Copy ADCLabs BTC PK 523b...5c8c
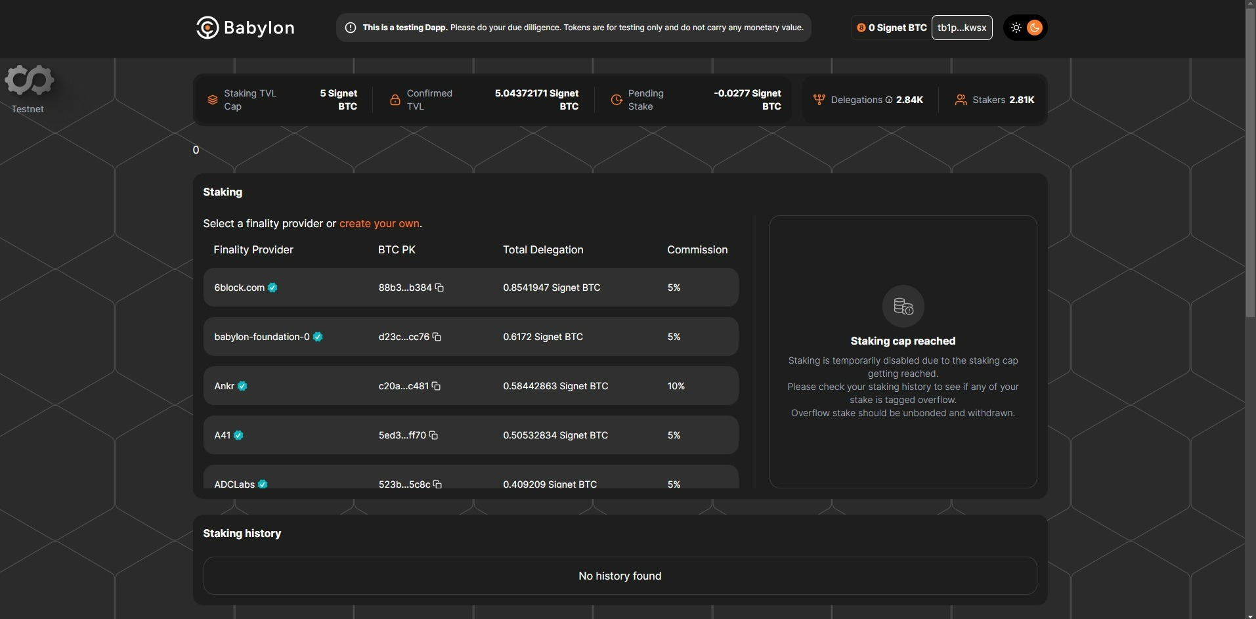Viewport: 1256px width, 619px height. 437,484
